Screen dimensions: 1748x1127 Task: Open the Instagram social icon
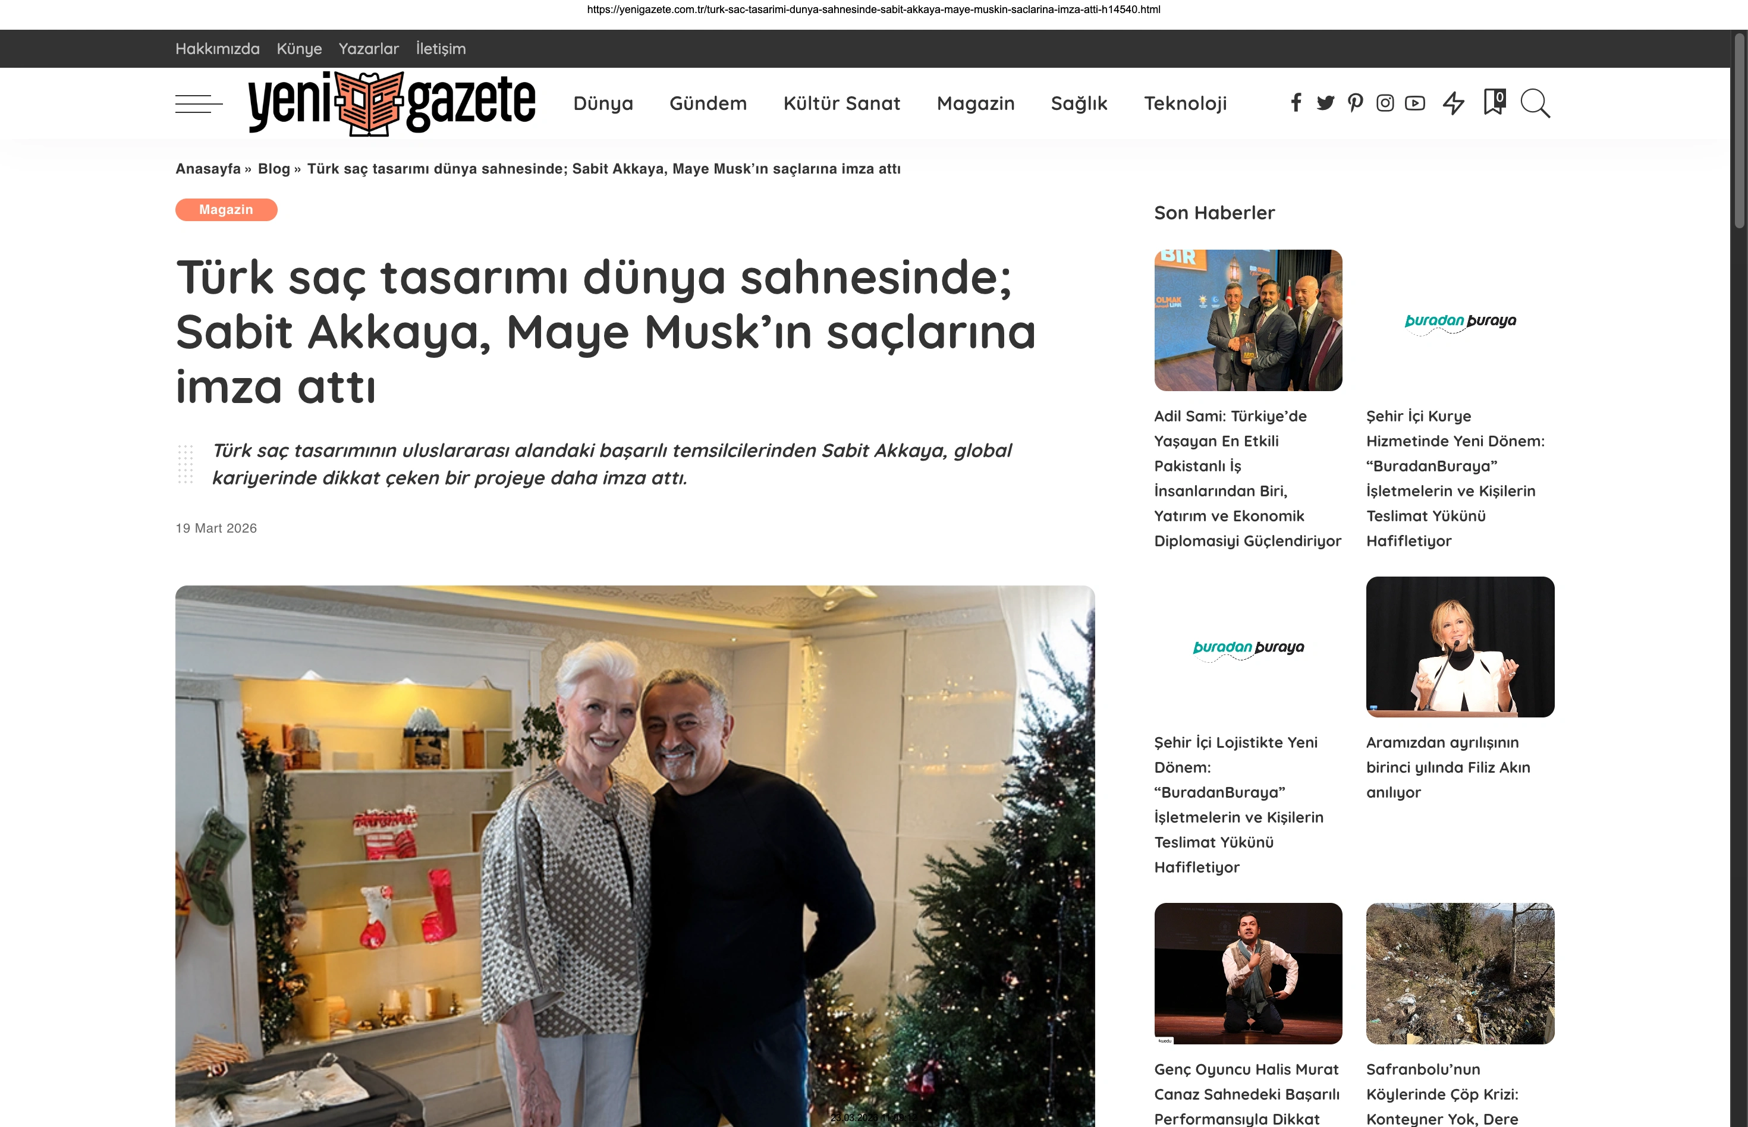pos(1385,103)
